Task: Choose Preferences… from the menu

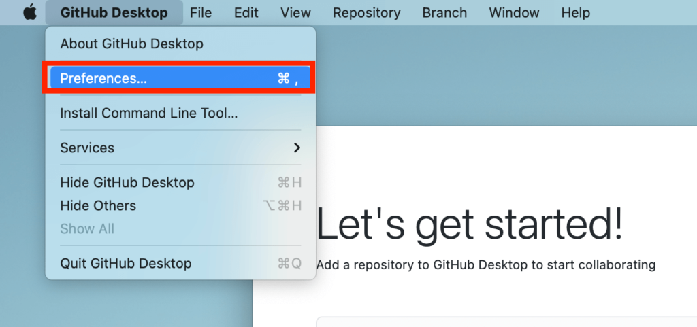Action: click(x=180, y=78)
